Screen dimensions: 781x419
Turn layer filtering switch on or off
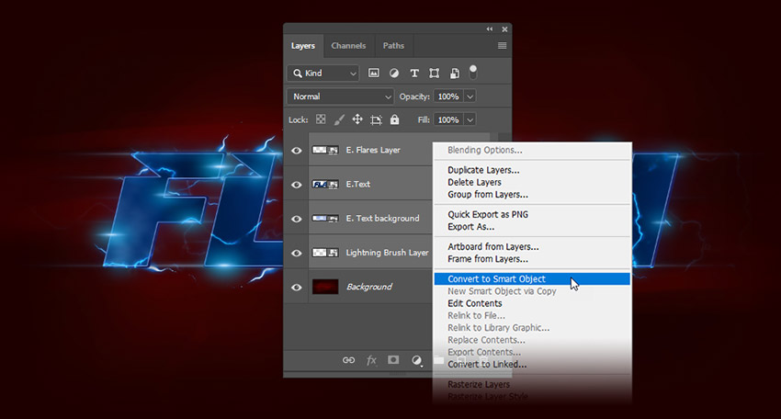[473, 71]
